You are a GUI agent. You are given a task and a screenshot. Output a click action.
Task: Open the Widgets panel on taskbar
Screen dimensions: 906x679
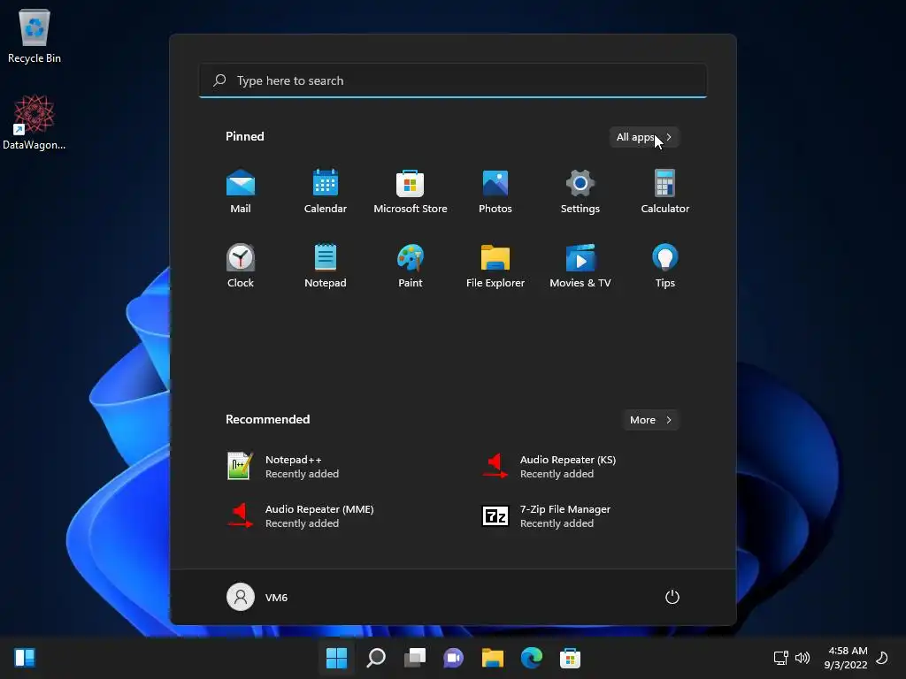coord(25,658)
